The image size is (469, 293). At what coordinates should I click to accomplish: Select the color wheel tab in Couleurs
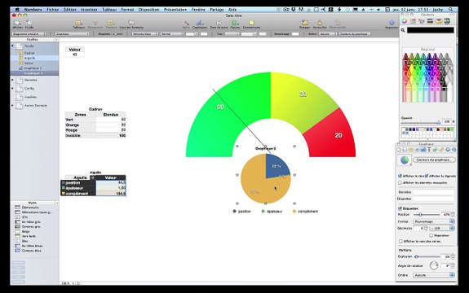coord(405,21)
